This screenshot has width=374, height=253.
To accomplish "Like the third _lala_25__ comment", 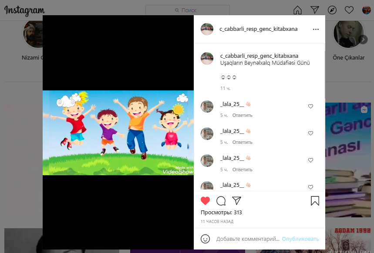I will [x=310, y=160].
